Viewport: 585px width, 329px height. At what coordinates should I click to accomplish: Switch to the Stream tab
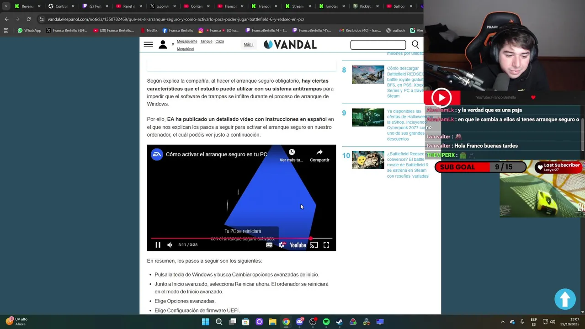click(x=298, y=6)
